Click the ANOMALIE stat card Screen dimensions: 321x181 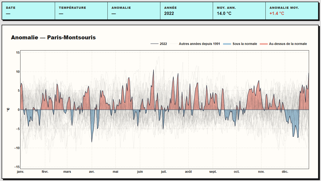[x=134, y=11]
